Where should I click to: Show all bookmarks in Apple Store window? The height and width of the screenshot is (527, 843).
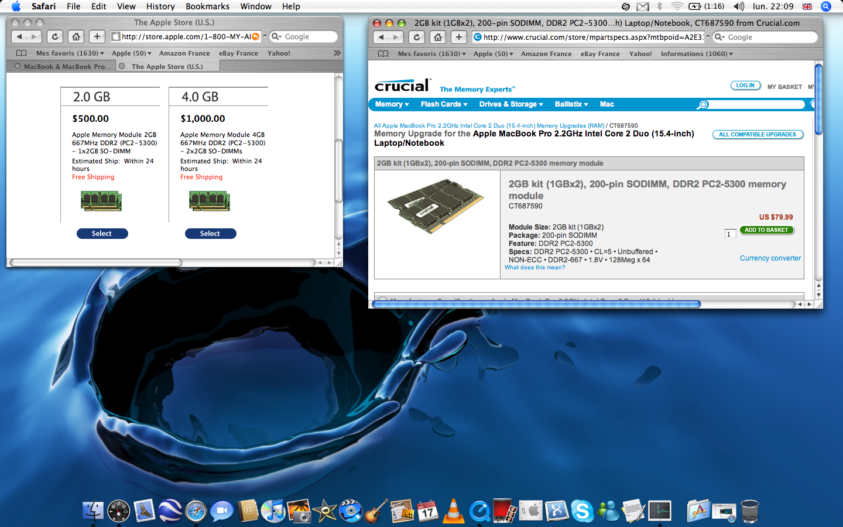tap(22, 53)
